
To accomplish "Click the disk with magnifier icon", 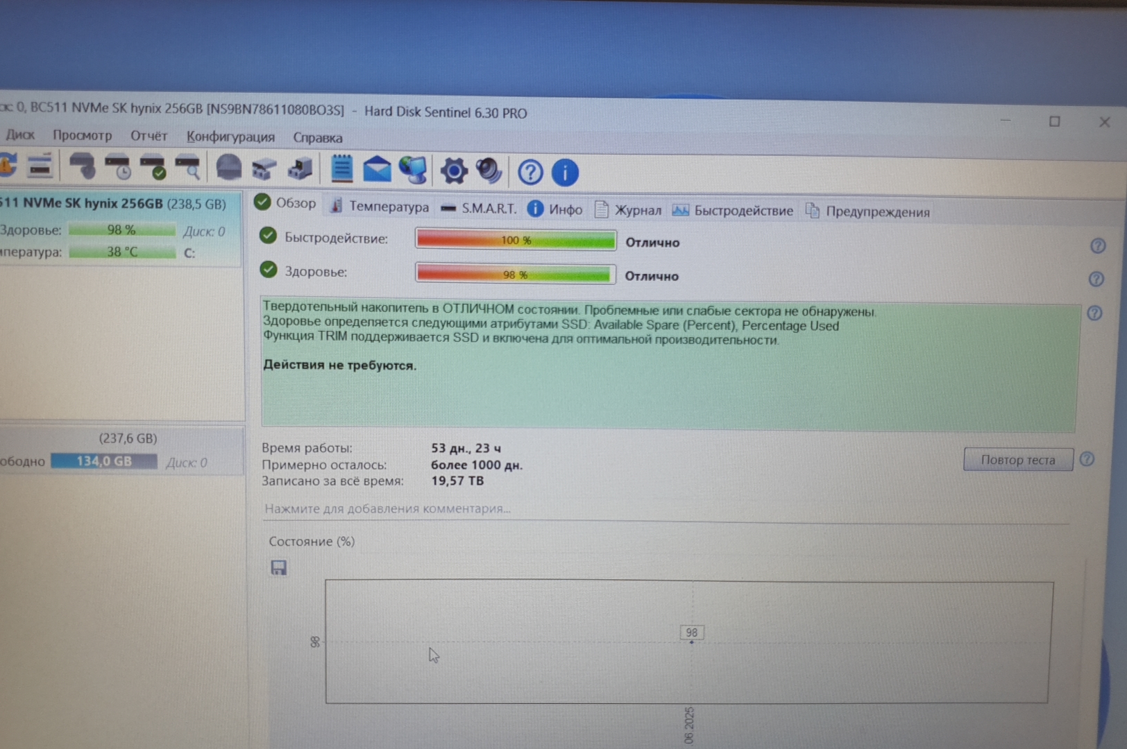I will (x=187, y=167).
